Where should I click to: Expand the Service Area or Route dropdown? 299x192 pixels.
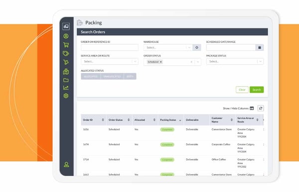pyautogui.click(x=135, y=62)
